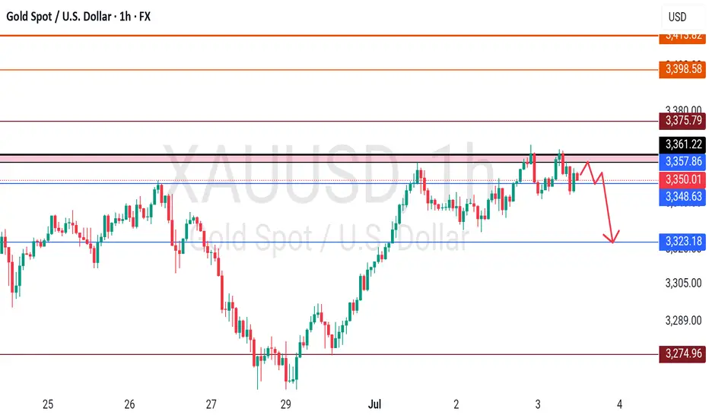Screen dimensions: 709x418
Task: Click the 3,289.00 price scale value
Action: 683,321
